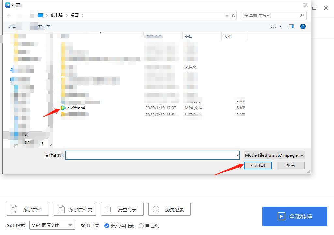Screen dimensions: 334x235
Task: Click the trash icon for 清空列表
Action: click(x=109, y=209)
